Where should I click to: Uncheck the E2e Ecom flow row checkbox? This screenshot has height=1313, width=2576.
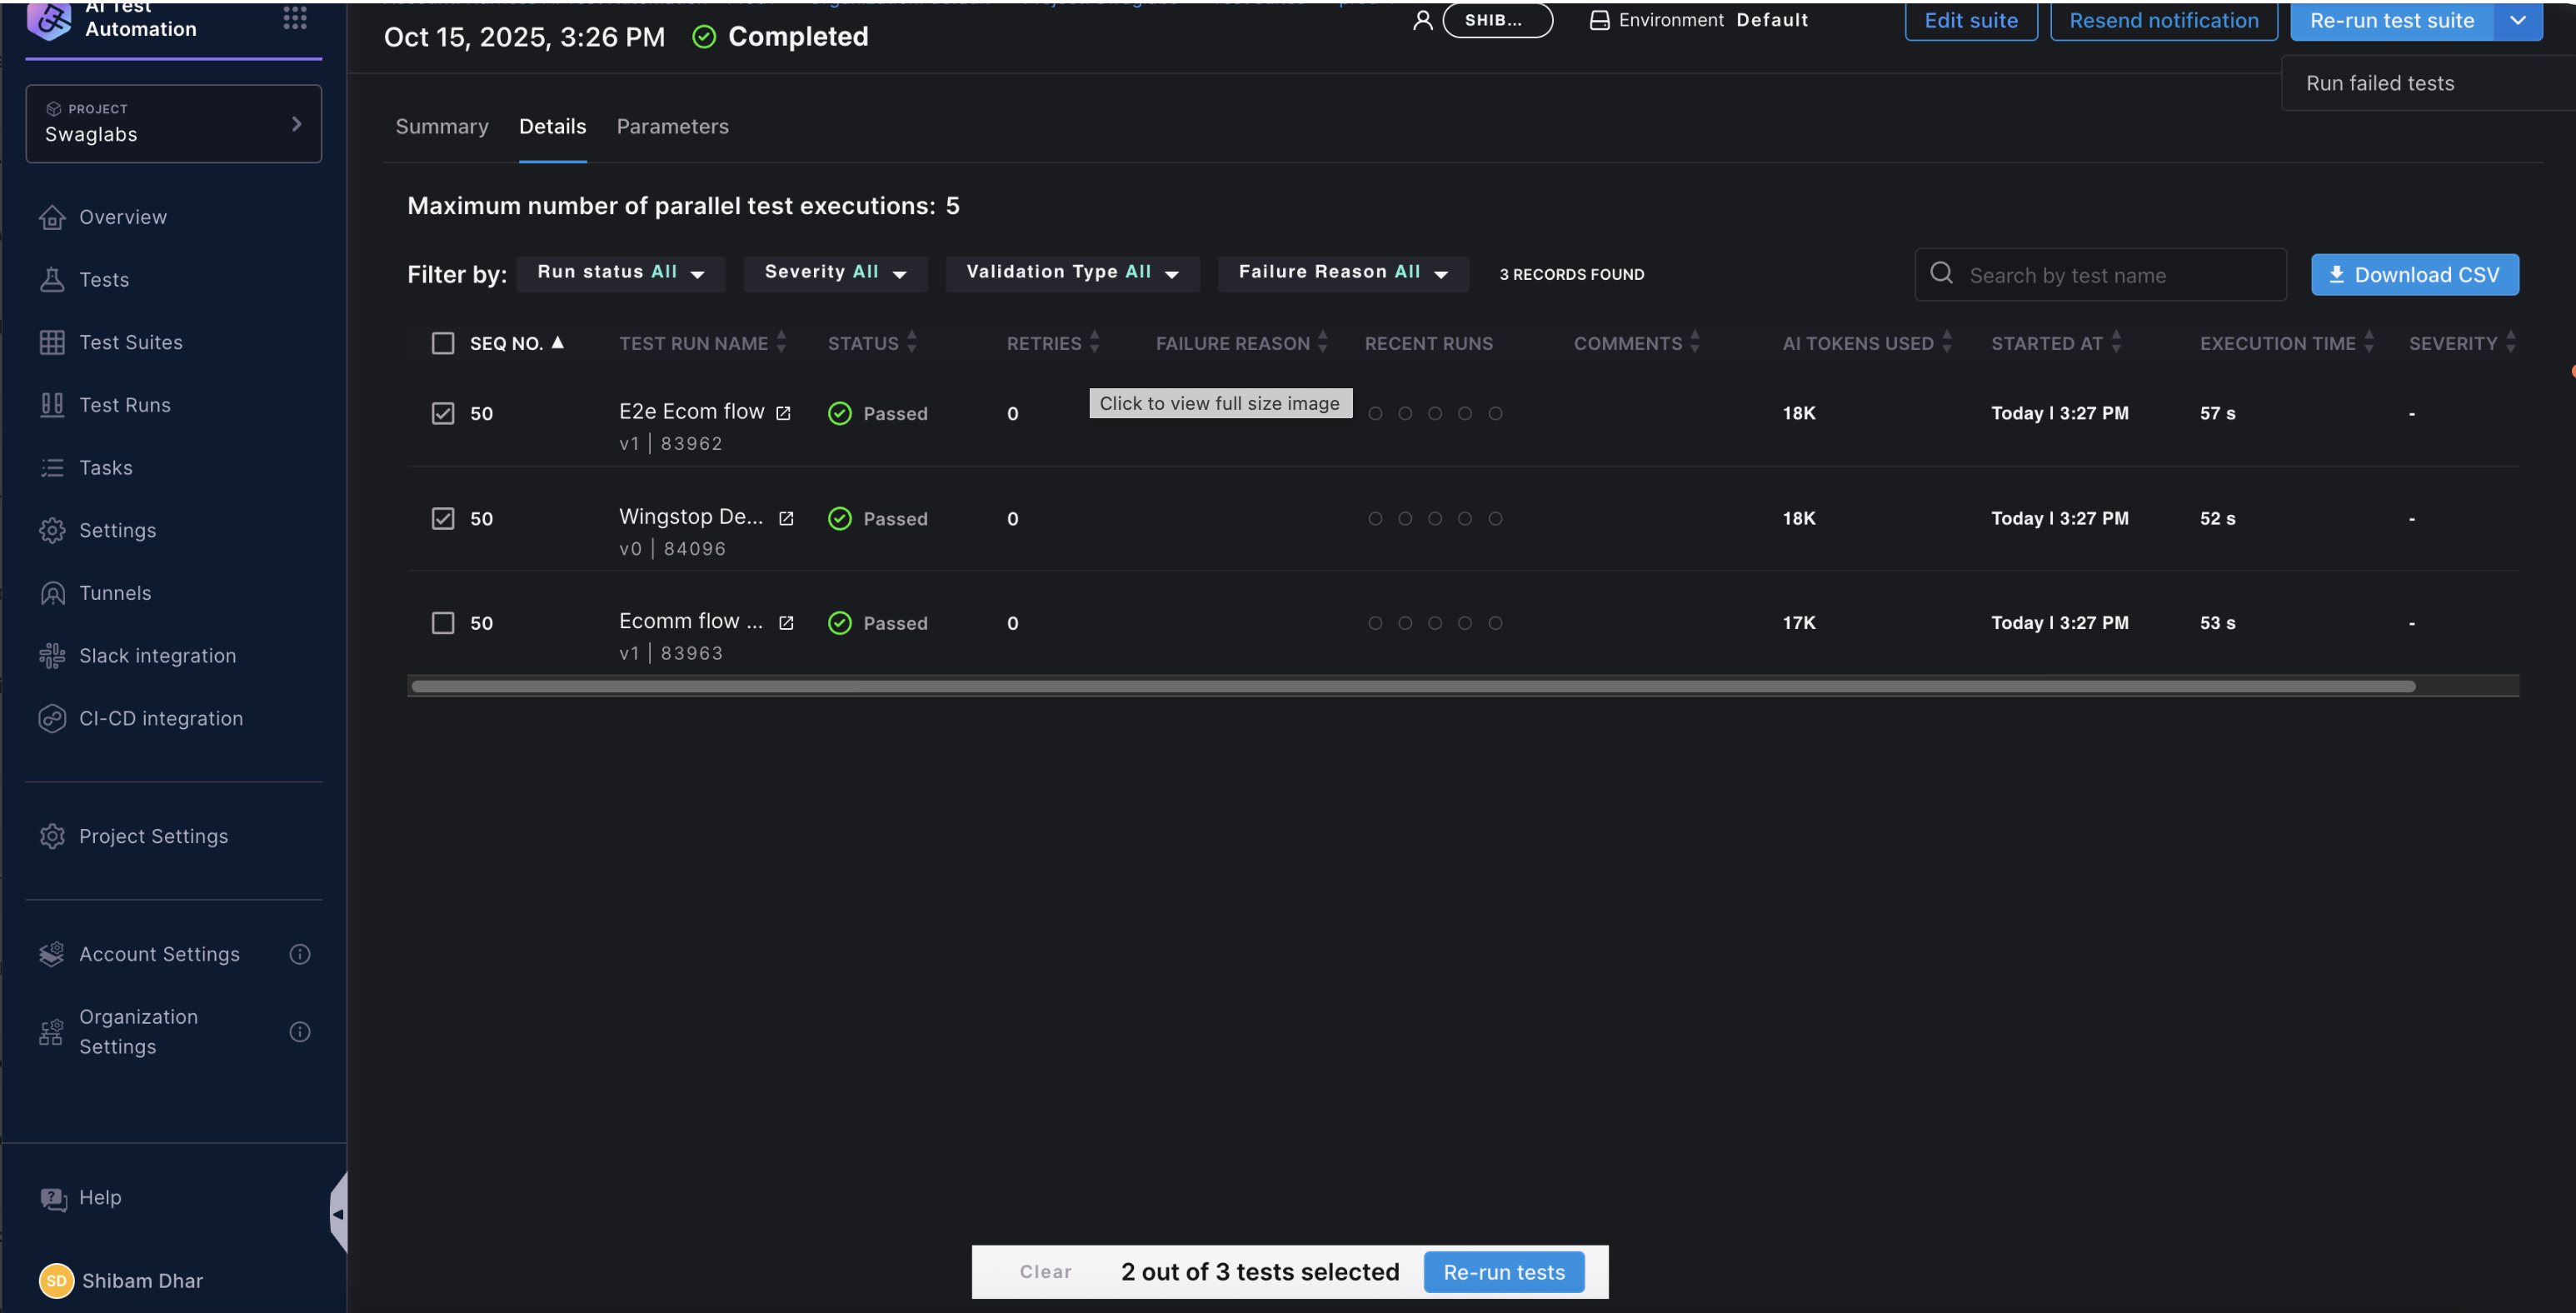[x=442, y=413]
